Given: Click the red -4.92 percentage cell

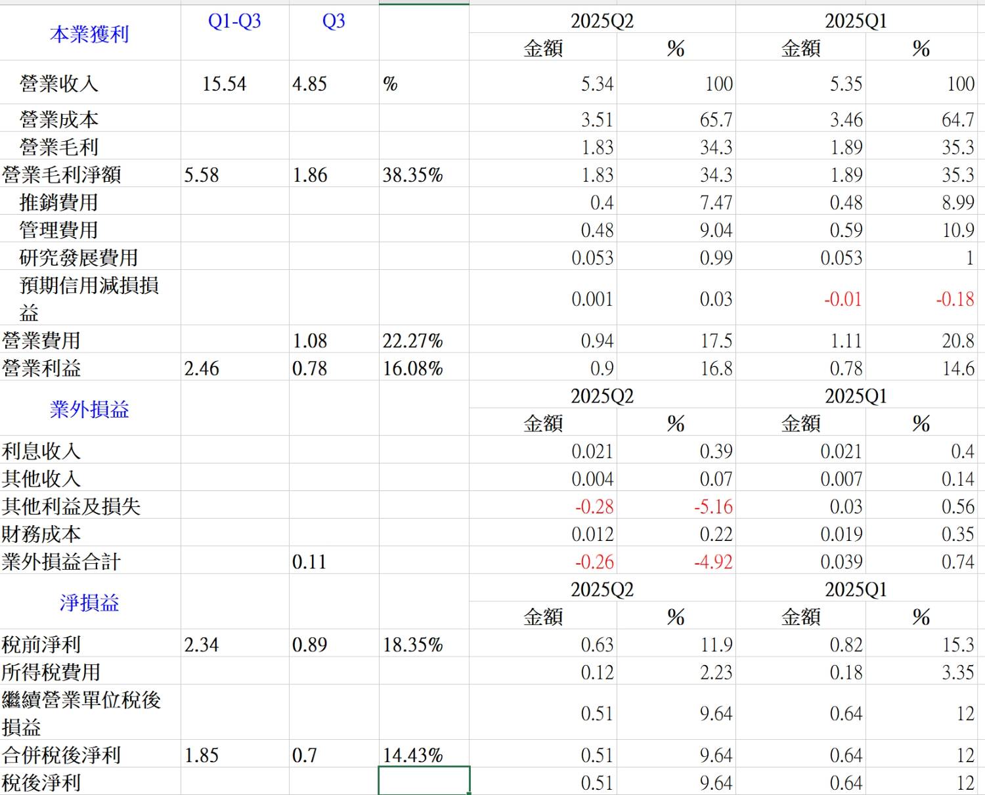Looking at the screenshot, I should 713,562.
